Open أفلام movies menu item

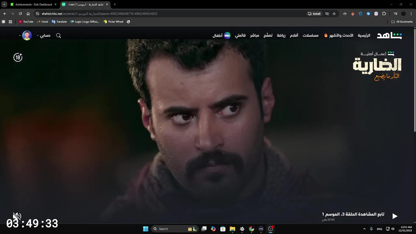(x=294, y=35)
